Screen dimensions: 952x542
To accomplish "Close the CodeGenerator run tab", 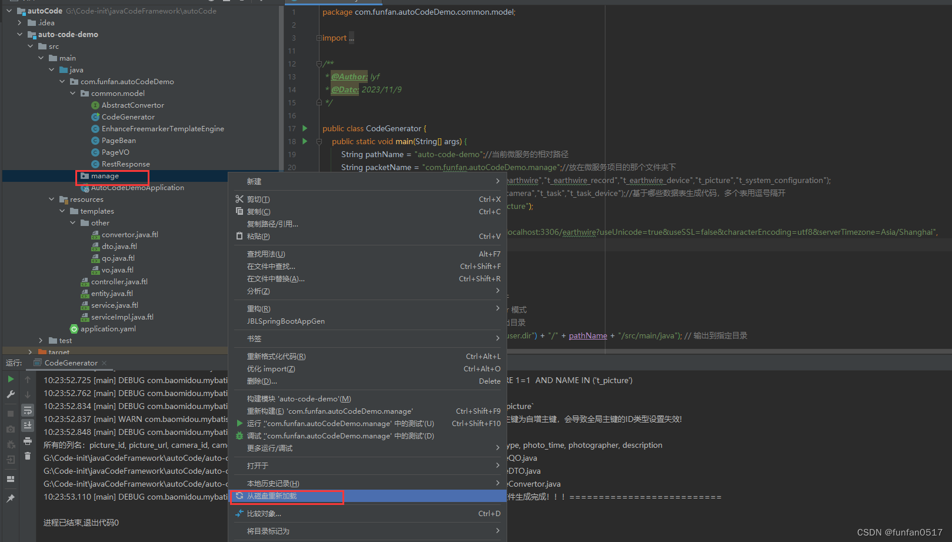I will (x=104, y=363).
